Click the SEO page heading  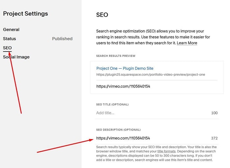102,15
